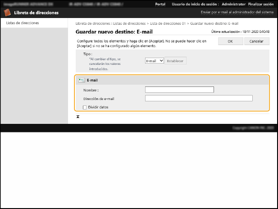The image size is (278, 209).
Task: Click the Establecer button
Action: coord(175,60)
